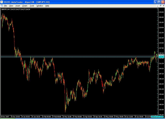165x119 pixels.
Task: Click the 12 May 08:00 time label
Action: [x=108, y=117]
